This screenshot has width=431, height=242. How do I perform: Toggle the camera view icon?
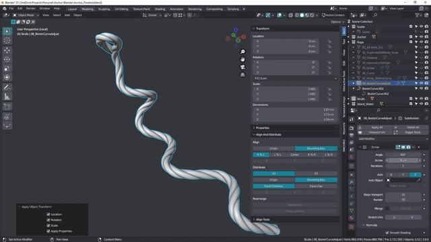click(242, 67)
